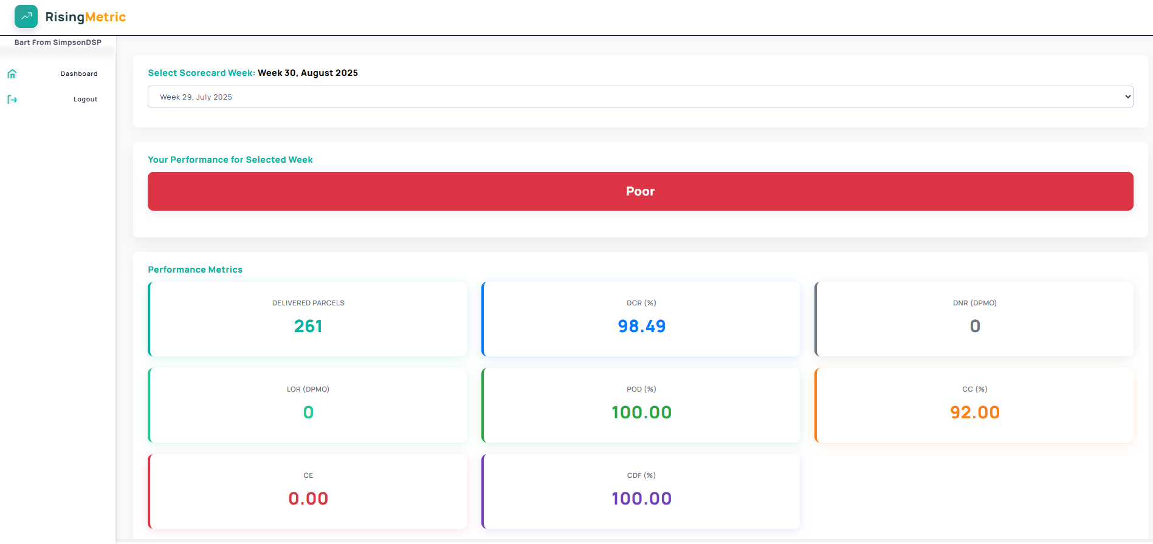Click the Performance Metrics heading
1153x544 pixels.
click(x=195, y=270)
